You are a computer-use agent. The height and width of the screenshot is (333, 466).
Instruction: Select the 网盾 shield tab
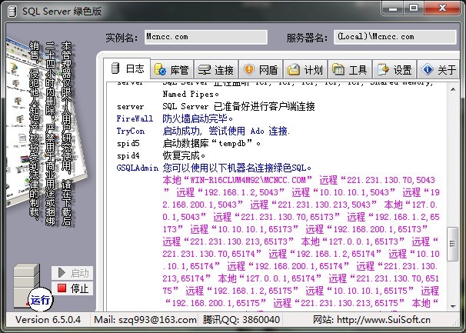click(x=261, y=70)
